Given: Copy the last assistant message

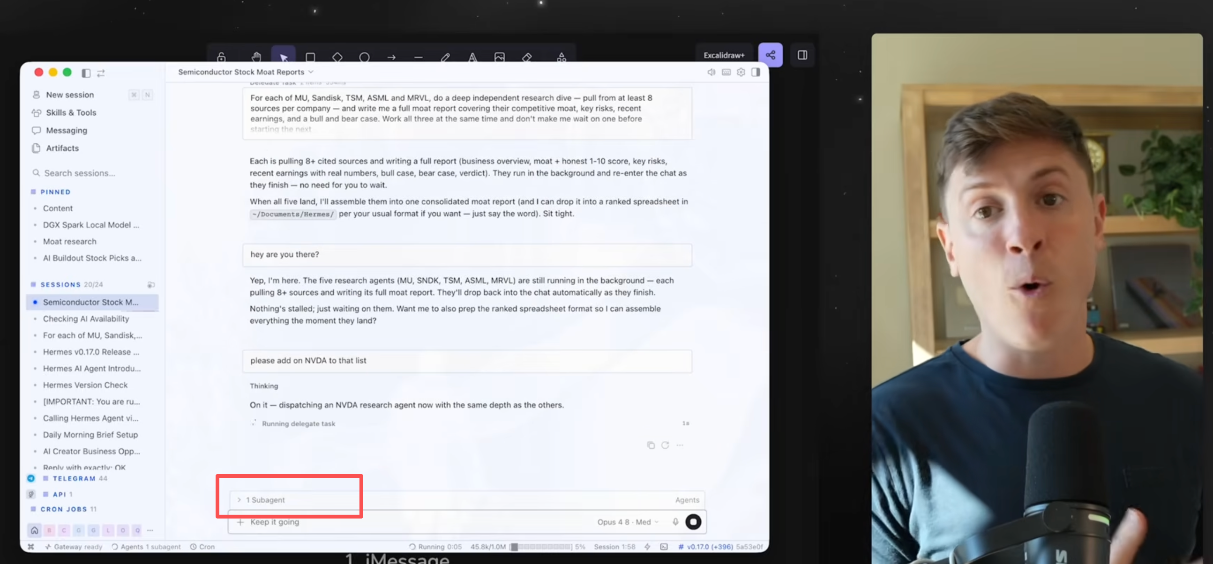Looking at the screenshot, I should (x=651, y=445).
